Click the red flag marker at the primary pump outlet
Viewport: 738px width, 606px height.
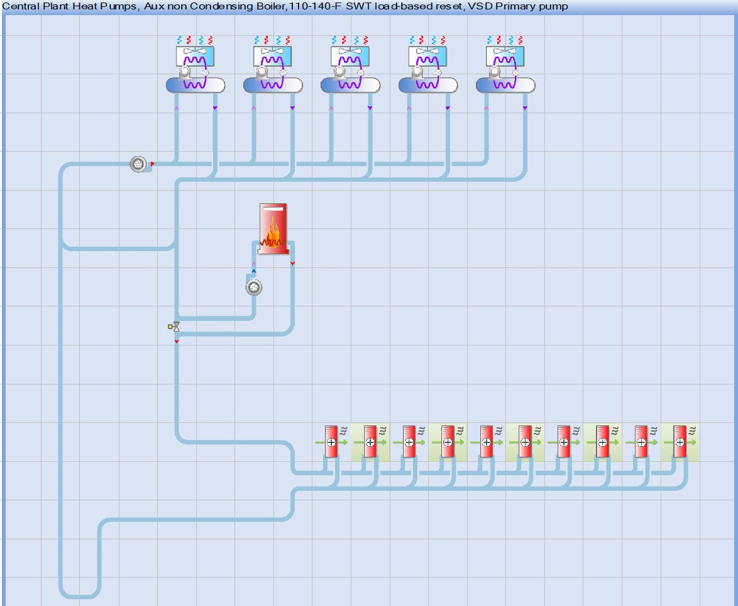[x=151, y=162]
